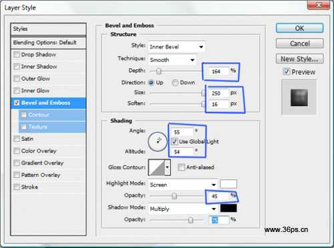Uncheck Use Global Light
334x248 pixels.
[x=174, y=141]
